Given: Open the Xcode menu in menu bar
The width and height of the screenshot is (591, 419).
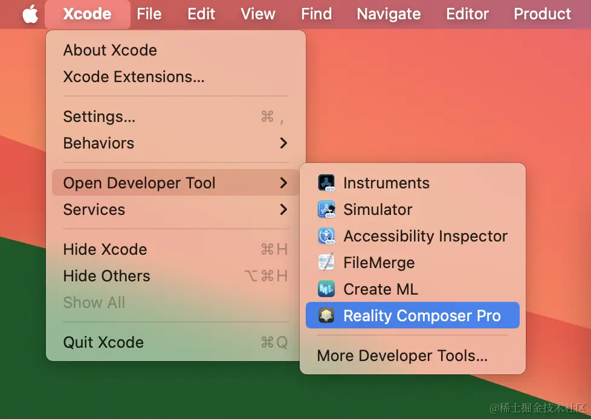Looking at the screenshot, I should [x=88, y=14].
